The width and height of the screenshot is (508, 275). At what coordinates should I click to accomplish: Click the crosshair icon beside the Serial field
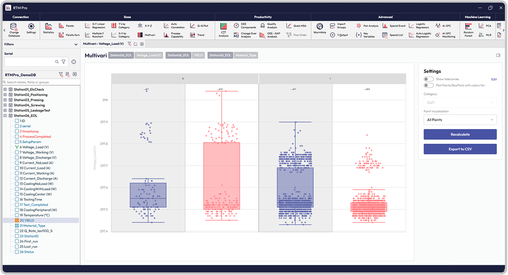(74, 62)
